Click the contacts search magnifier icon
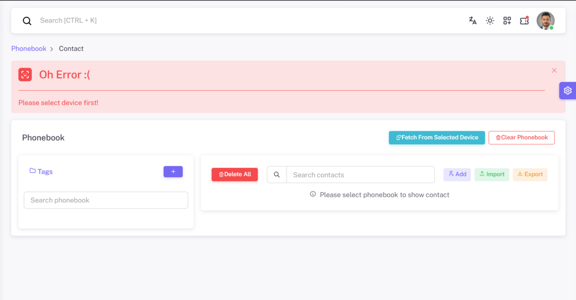The image size is (576, 300). [x=277, y=175]
